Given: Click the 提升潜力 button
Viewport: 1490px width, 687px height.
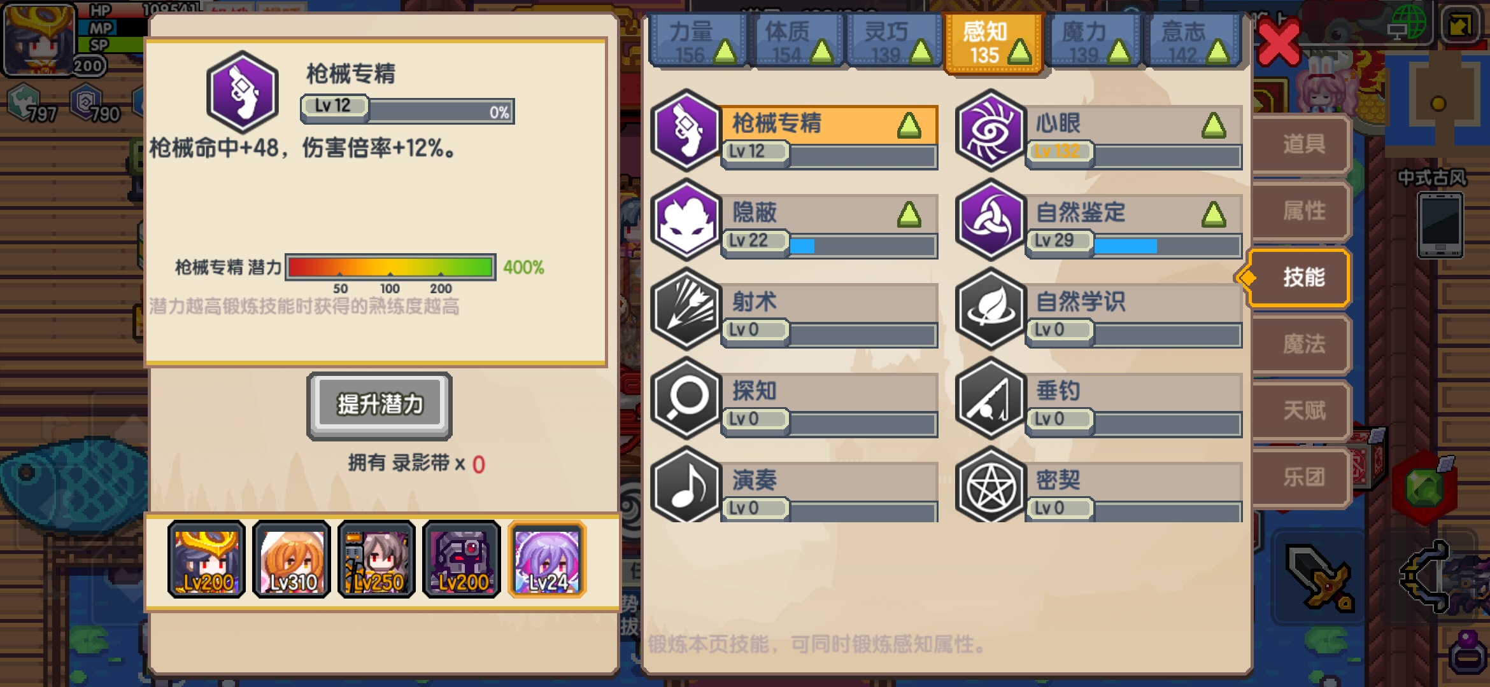Looking at the screenshot, I should click(x=380, y=405).
